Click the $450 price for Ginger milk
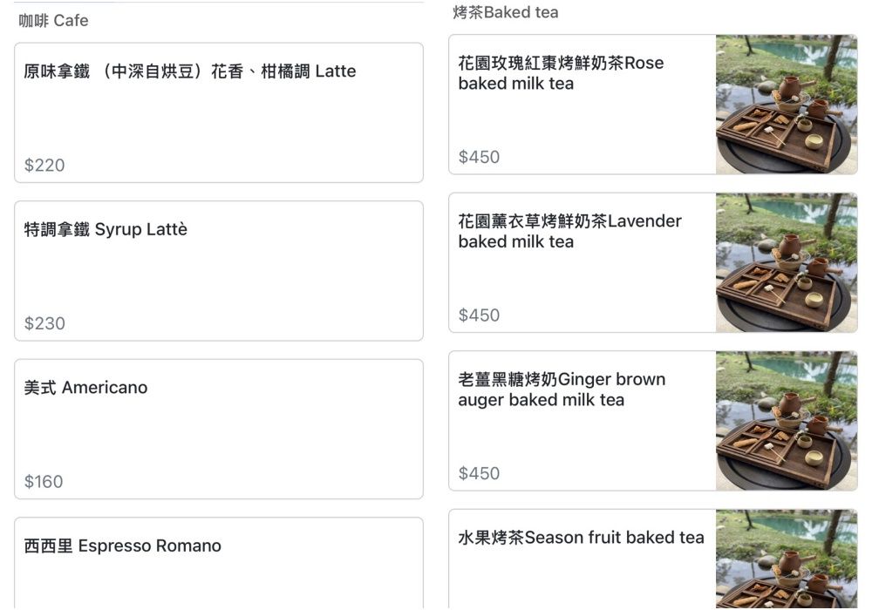This screenshot has height=610, width=872. tap(480, 473)
